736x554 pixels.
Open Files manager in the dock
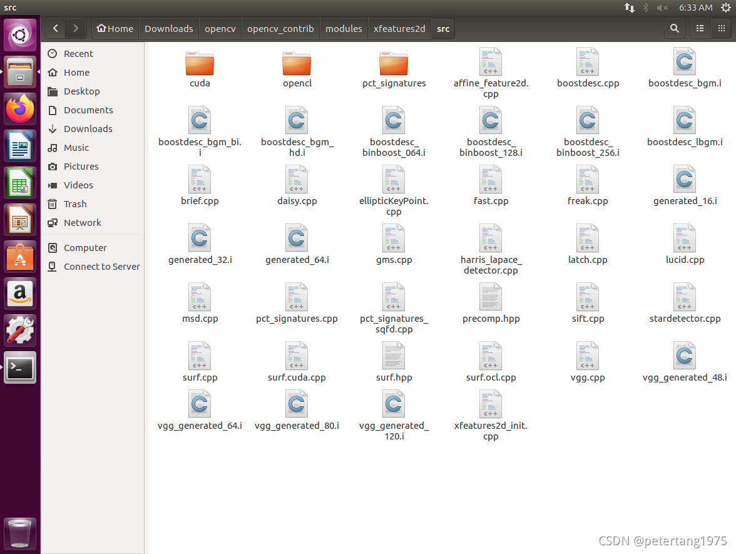[20, 73]
